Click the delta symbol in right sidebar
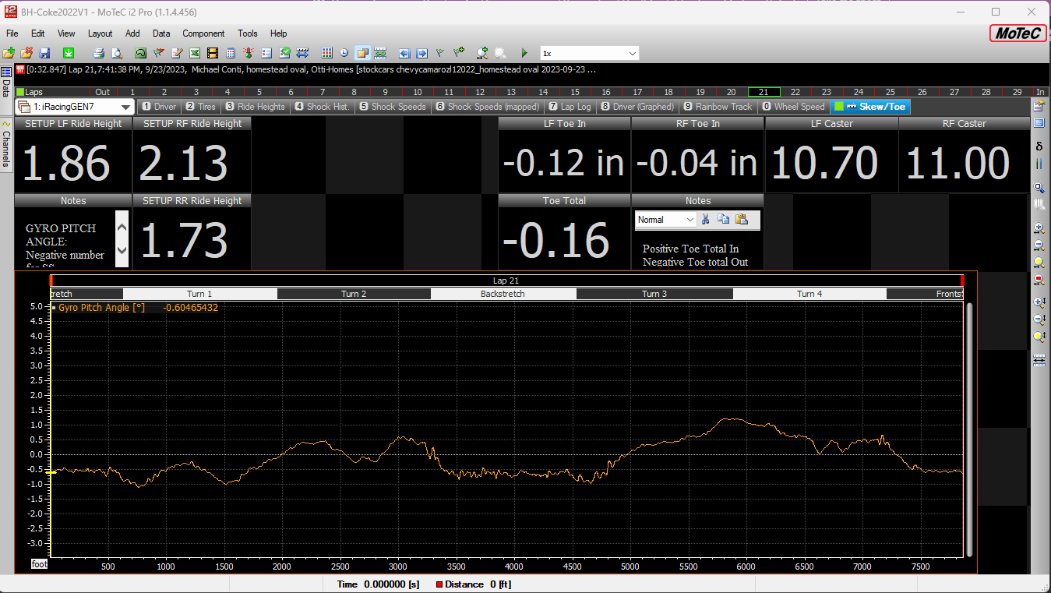The height and width of the screenshot is (593, 1051). click(1039, 146)
